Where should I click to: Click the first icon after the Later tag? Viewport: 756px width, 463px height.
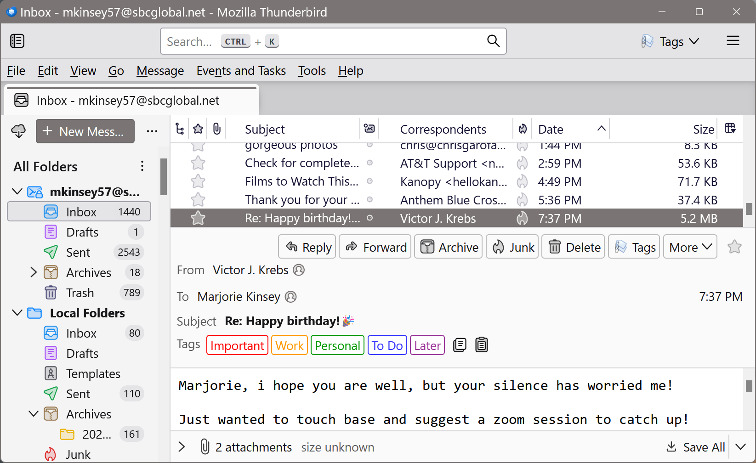pyautogui.click(x=460, y=345)
